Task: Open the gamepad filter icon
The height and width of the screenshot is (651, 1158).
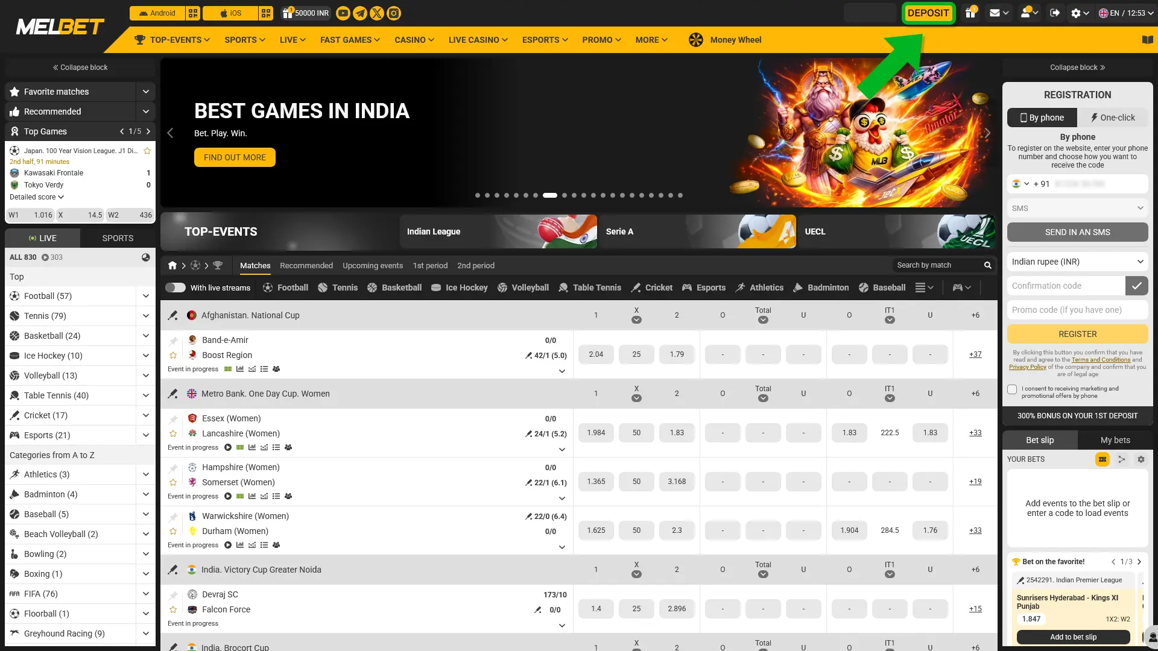Action: point(961,288)
